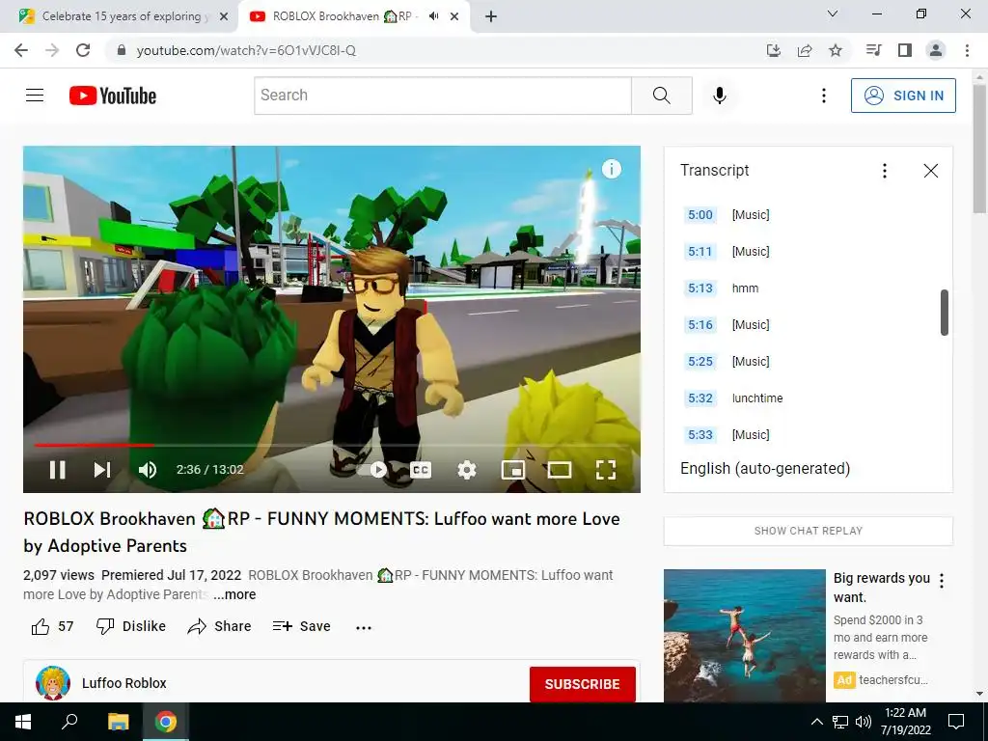Switch to the Celebrate 15 years tab
Viewport: 988px width, 741px height.
pos(123,16)
